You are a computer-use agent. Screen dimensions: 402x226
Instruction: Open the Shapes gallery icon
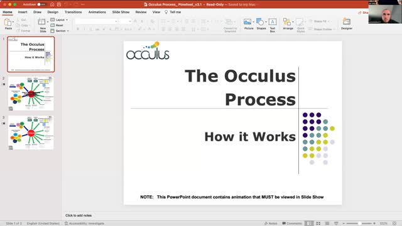pos(259,22)
